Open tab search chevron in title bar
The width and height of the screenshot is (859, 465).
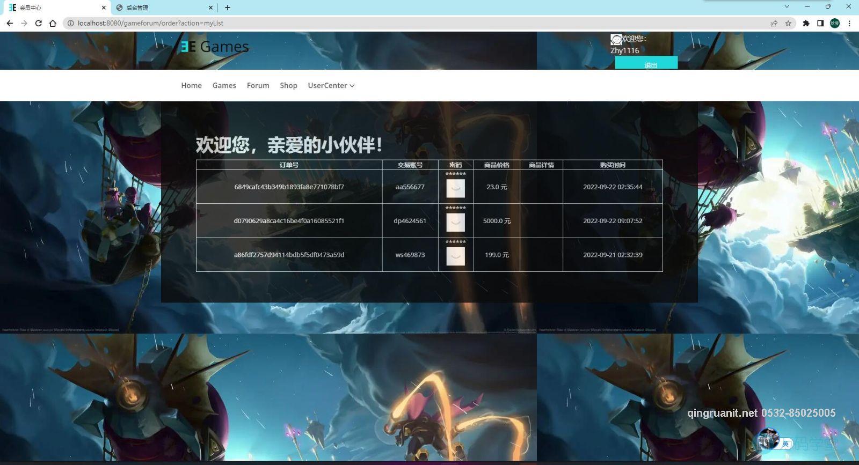click(x=787, y=6)
